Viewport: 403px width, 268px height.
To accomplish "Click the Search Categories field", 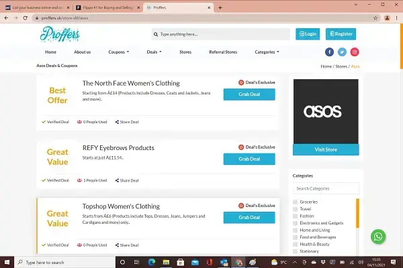I will point(326,188).
